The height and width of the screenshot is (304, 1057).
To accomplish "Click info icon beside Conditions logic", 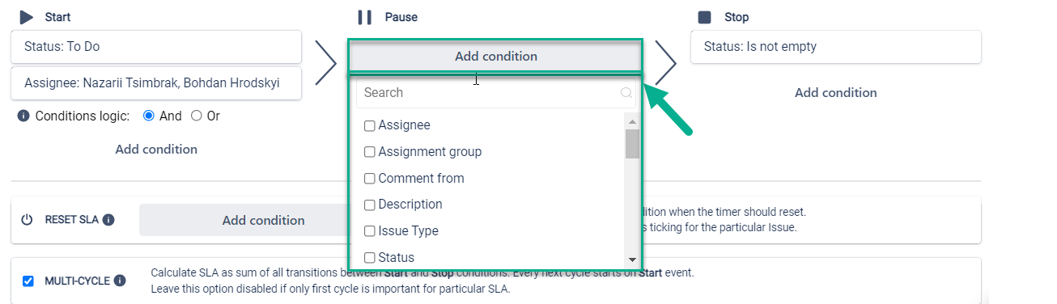I will (x=23, y=116).
